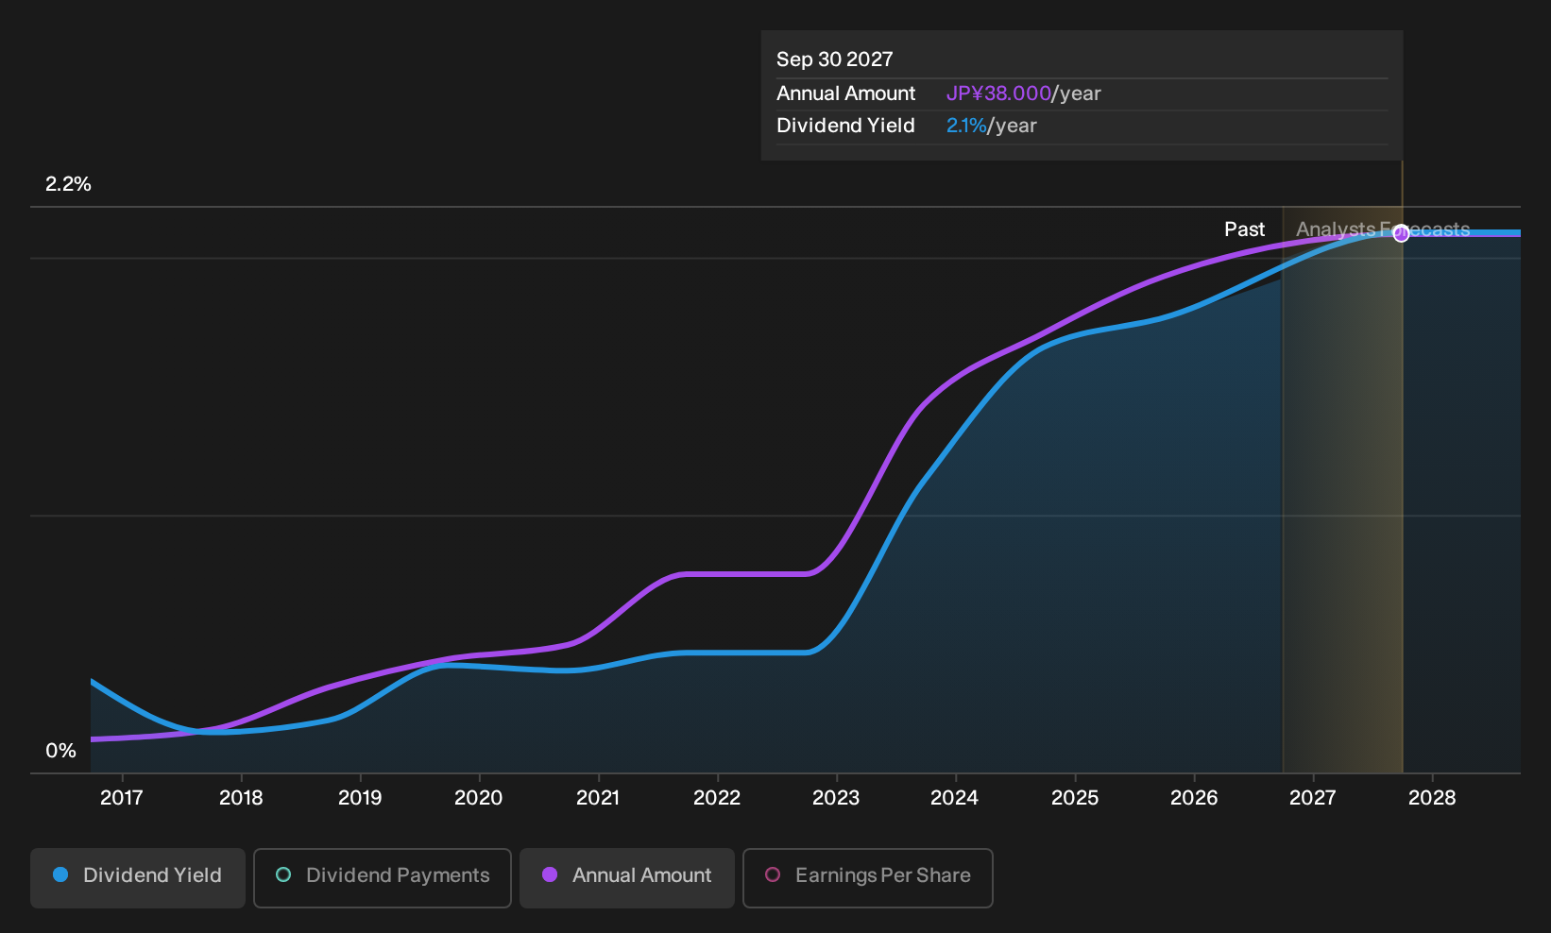Click the purple Annual Amount legend dot
Viewport: 1551px width, 933px height.
[x=550, y=875]
